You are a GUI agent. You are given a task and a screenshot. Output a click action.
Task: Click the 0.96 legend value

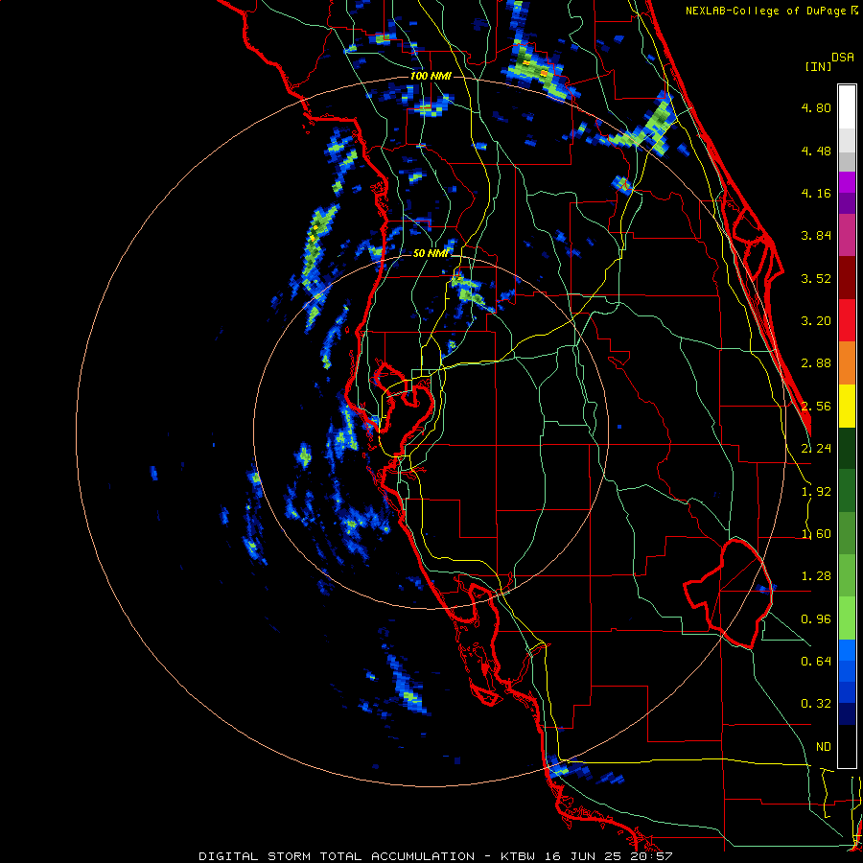click(x=816, y=619)
